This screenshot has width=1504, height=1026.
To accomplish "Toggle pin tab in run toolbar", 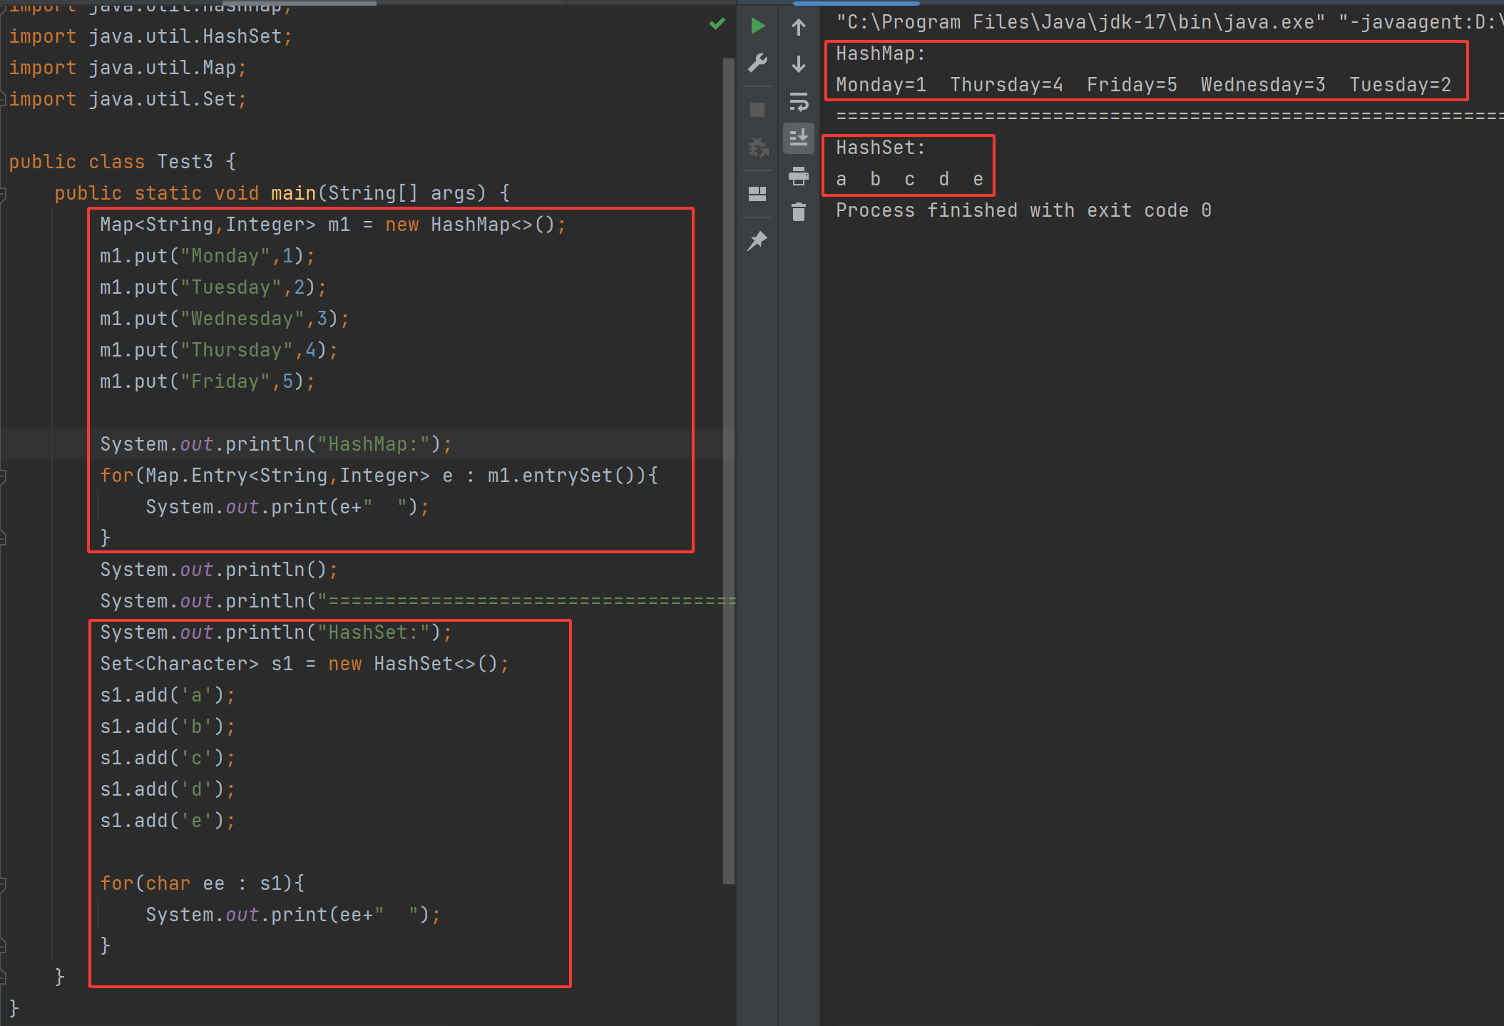I will point(757,241).
